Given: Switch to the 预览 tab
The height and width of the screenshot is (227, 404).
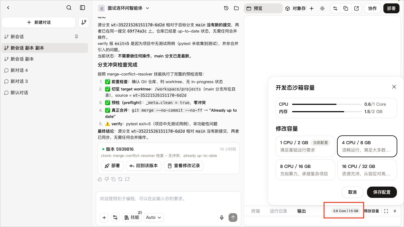Looking at the screenshot, I should pos(263,8).
